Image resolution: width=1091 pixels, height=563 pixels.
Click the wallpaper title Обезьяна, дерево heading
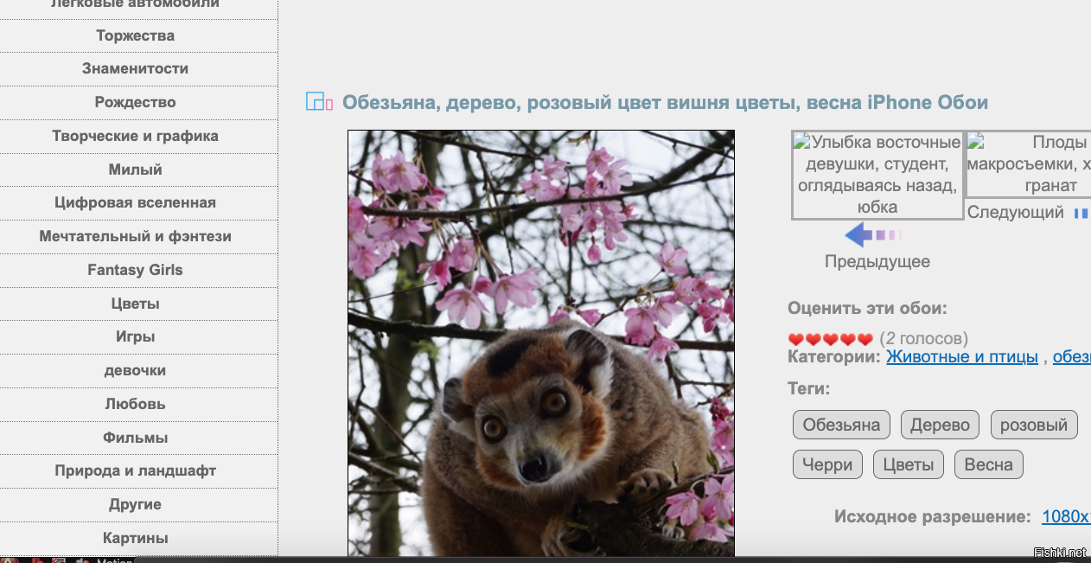tap(665, 102)
